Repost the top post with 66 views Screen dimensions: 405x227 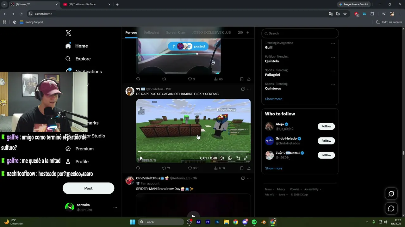click(164, 79)
